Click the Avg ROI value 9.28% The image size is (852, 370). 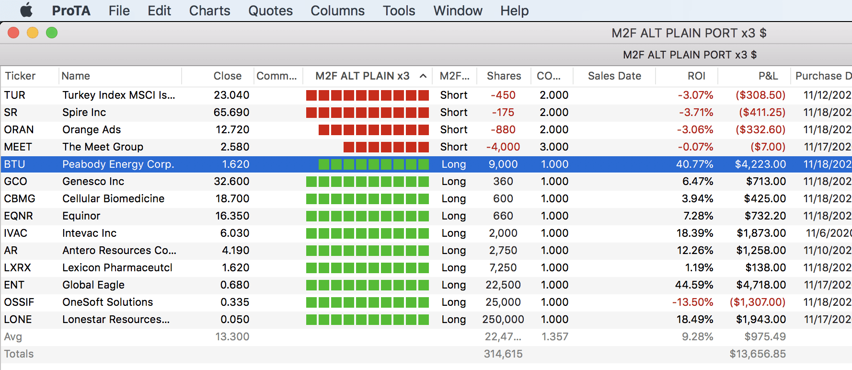(x=698, y=336)
